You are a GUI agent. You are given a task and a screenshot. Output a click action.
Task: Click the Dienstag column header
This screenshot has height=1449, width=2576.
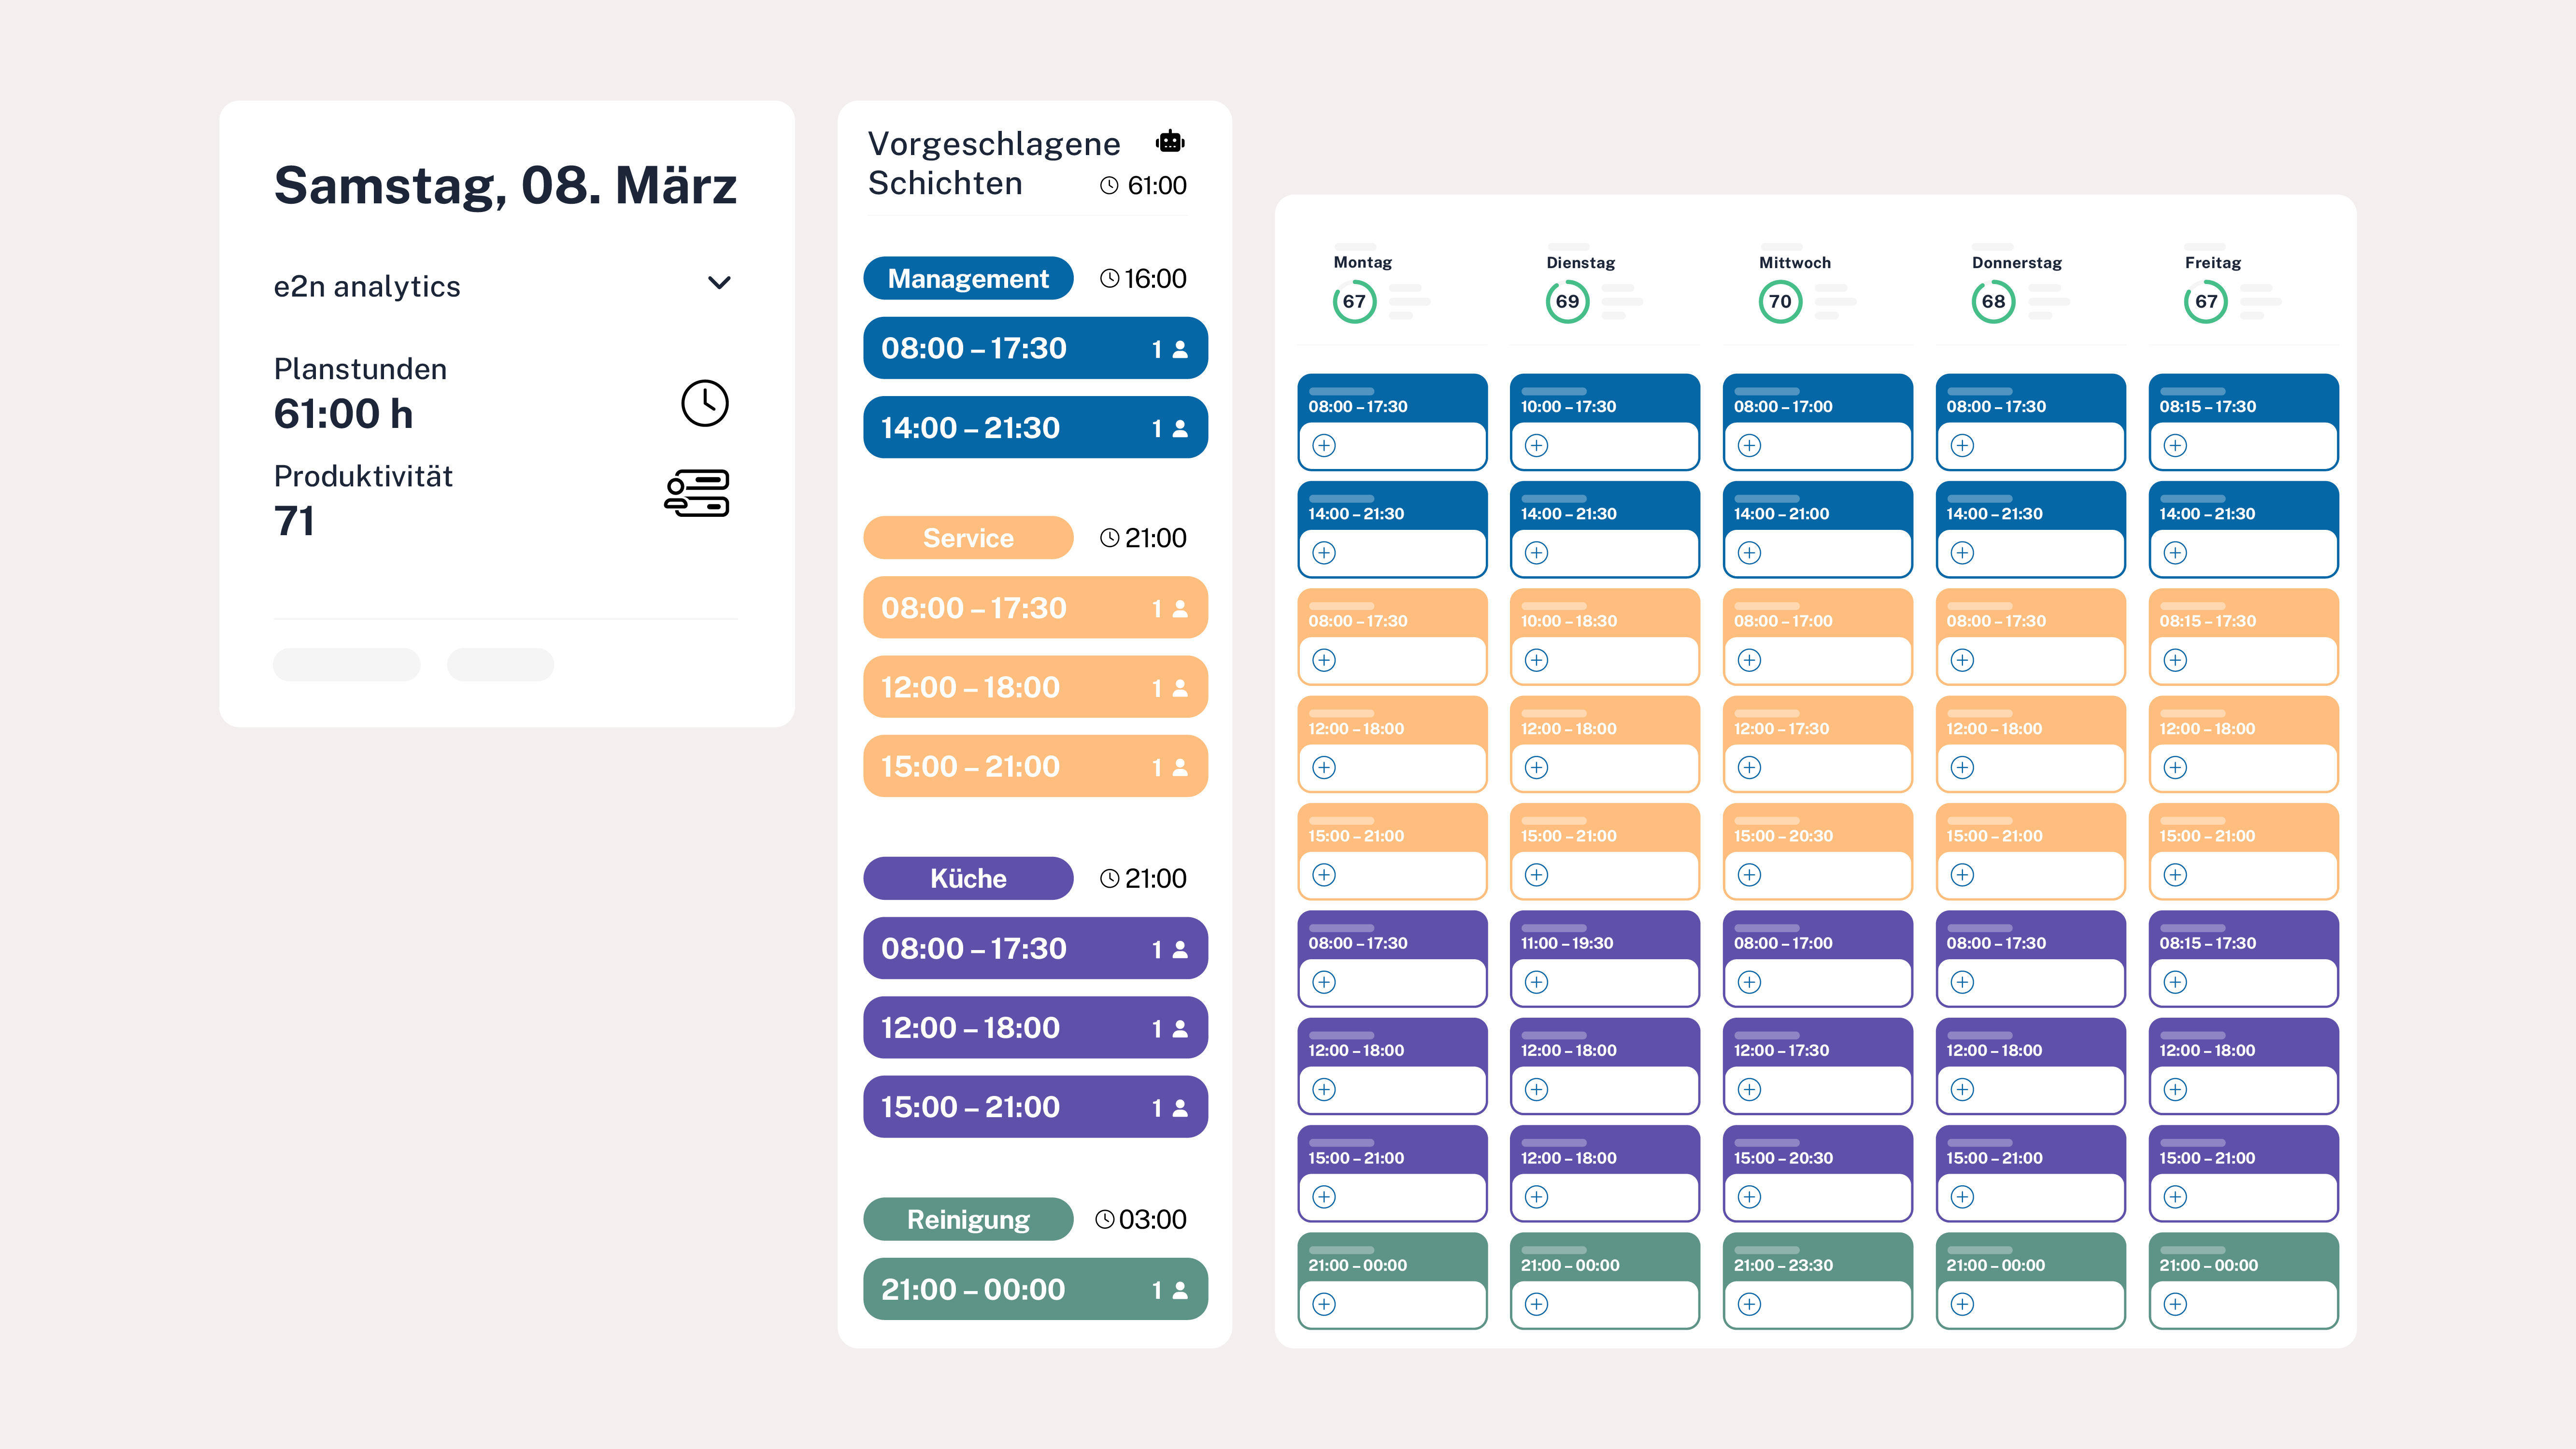point(1580,263)
